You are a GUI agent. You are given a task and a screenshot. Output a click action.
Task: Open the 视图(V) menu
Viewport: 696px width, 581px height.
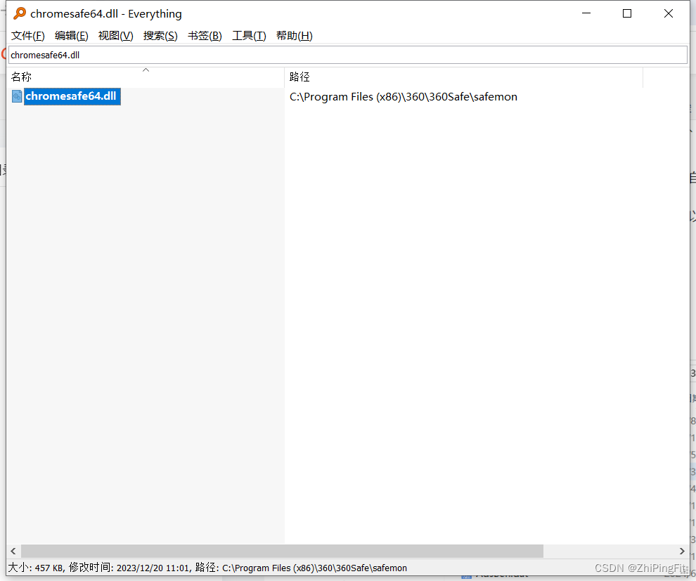115,36
